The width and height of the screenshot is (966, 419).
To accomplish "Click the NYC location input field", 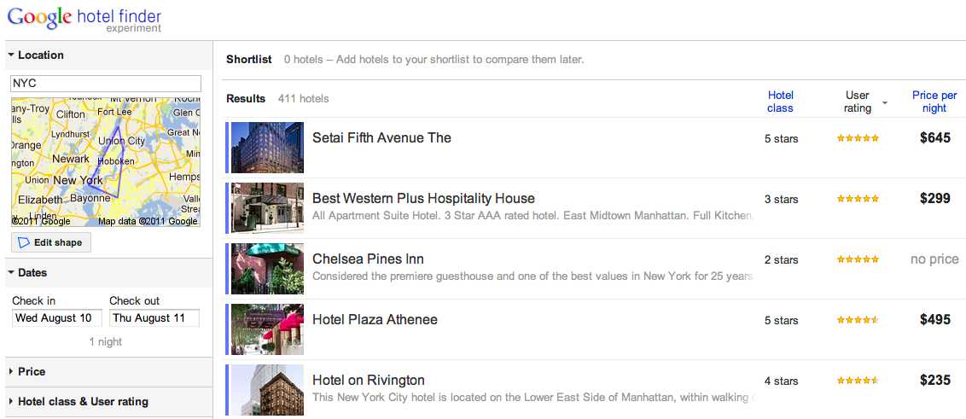I will pos(106,84).
